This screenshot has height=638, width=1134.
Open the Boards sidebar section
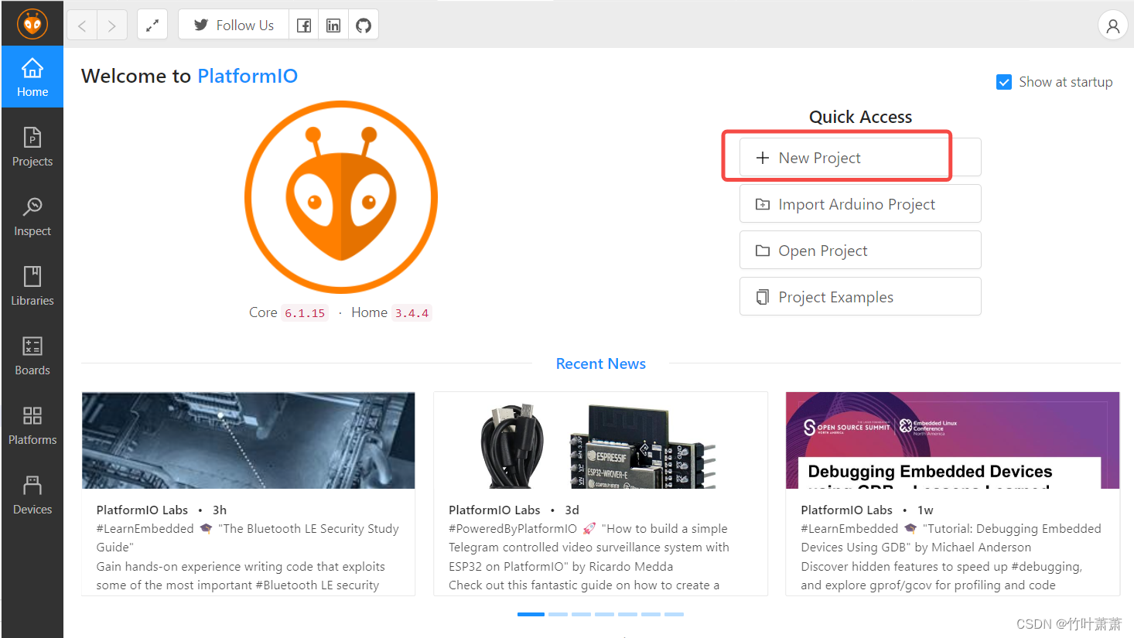click(32, 356)
